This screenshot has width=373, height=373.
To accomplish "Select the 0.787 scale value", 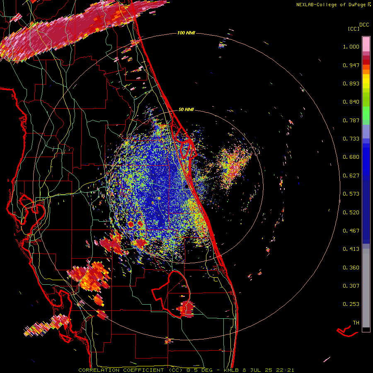I will (x=351, y=120).
